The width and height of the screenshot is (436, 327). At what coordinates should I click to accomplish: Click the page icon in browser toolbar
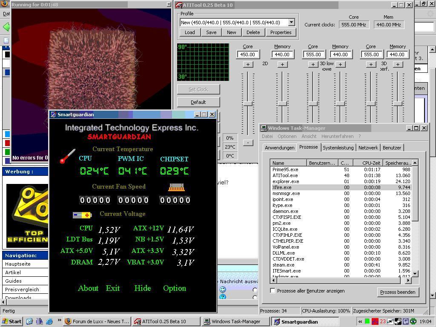click(x=6, y=40)
